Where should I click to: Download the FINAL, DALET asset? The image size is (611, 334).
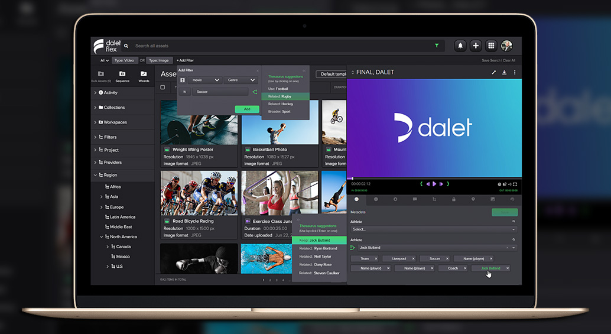504,73
